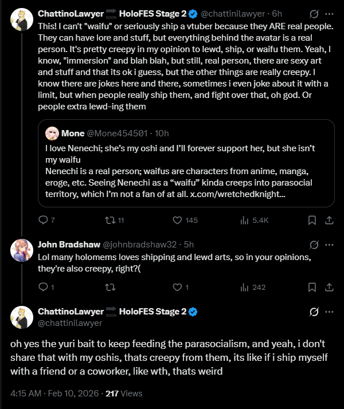Click Grok icon on bottom tweet
Image resolution: width=344 pixels, height=409 pixels.
pyautogui.click(x=314, y=312)
